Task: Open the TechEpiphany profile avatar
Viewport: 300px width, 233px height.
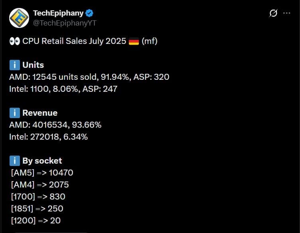Action: (x=19, y=18)
